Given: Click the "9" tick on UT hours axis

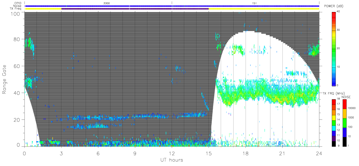Looking at the screenshot, I should coord(135,153).
